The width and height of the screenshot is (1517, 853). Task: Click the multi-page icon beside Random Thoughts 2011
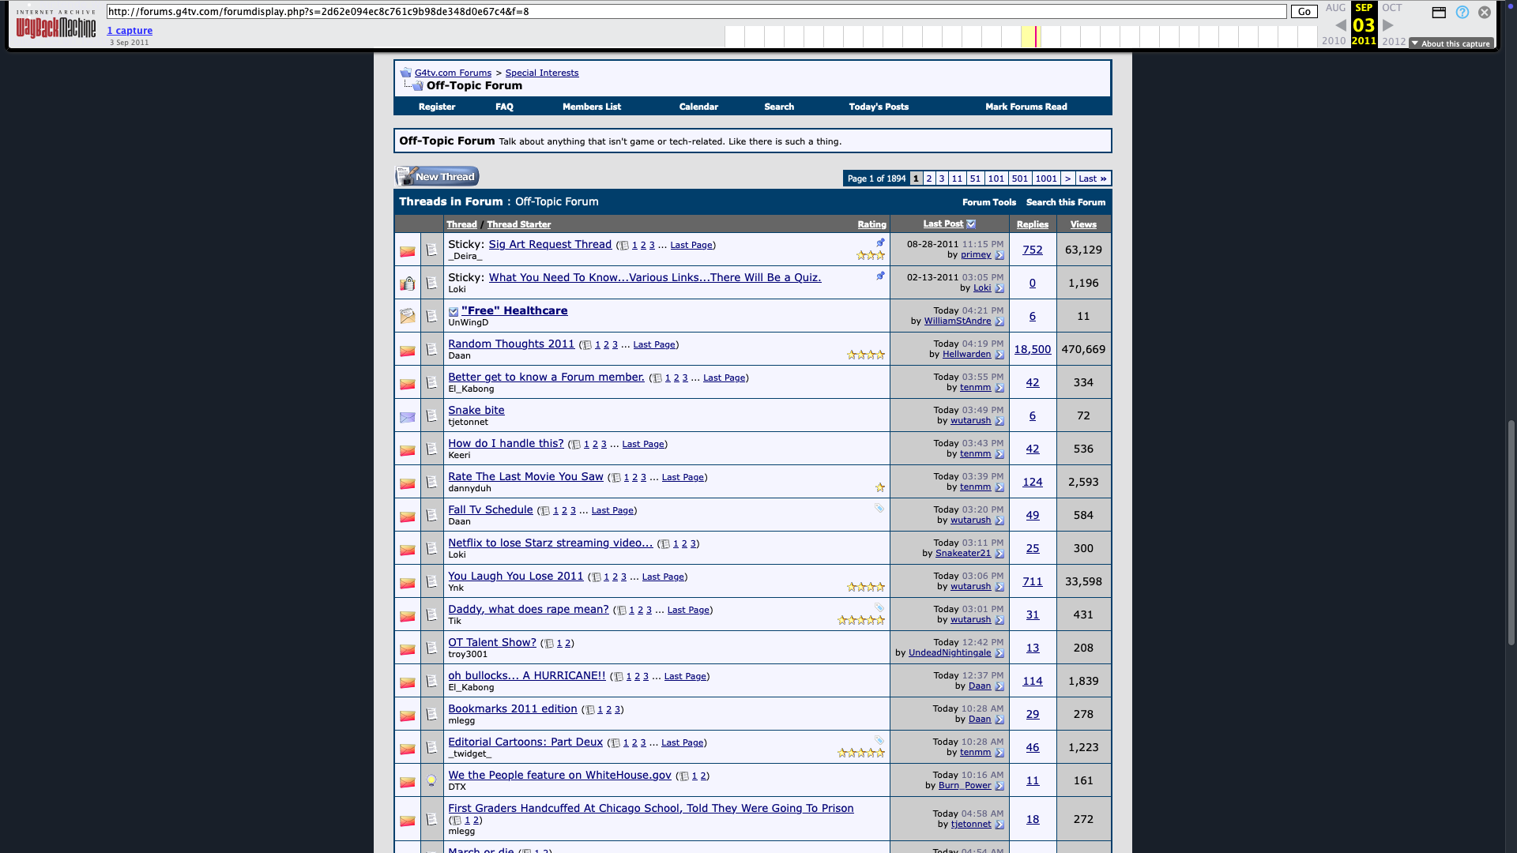tap(586, 345)
